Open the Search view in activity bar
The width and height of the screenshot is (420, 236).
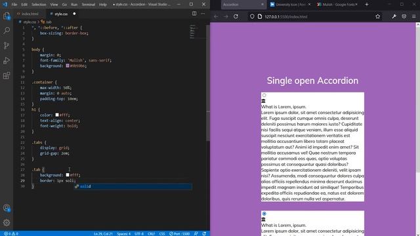coord(7,31)
